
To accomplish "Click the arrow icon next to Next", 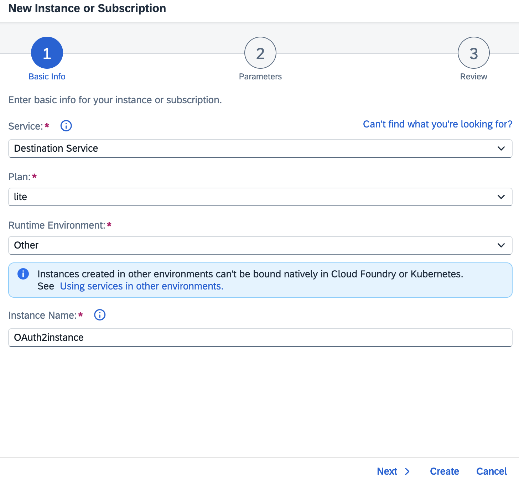I will pyautogui.click(x=407, y=471).
